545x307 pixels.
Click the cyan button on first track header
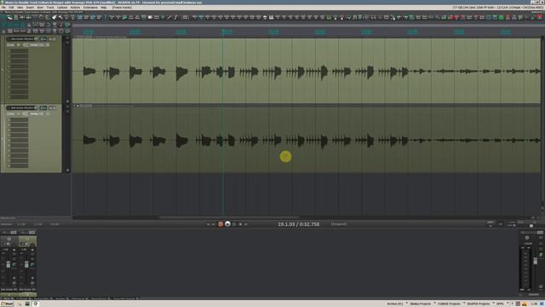(x=43, y=39)
